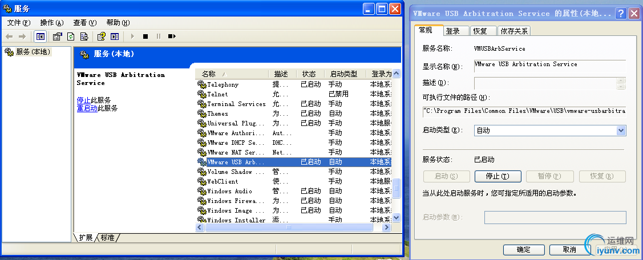Select the Volume Shadow row
Screen dimensions: 643x260
point(294,172)
